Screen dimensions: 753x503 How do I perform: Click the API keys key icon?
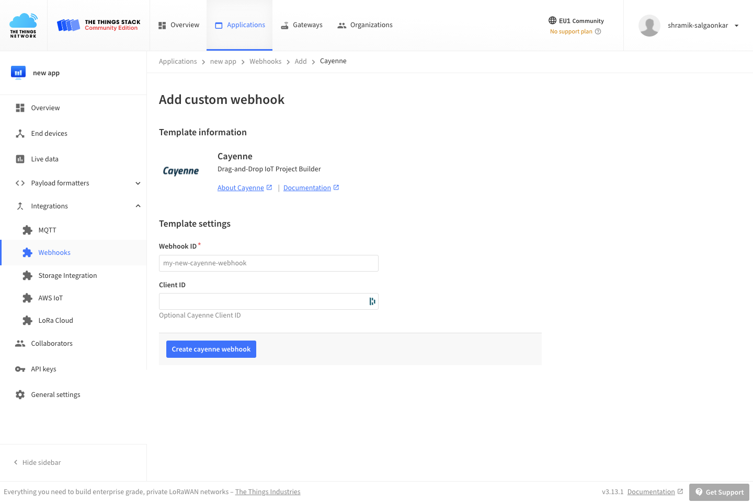tap(20, 369)
